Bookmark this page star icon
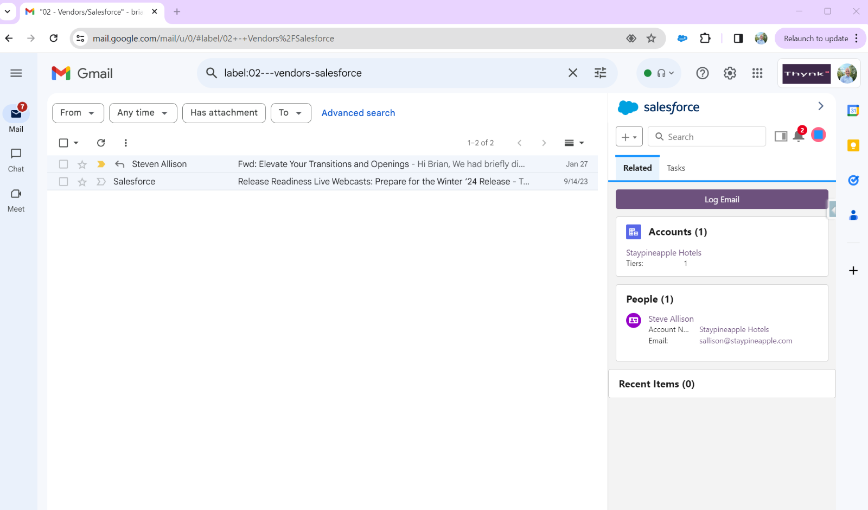 pos(651,39)
